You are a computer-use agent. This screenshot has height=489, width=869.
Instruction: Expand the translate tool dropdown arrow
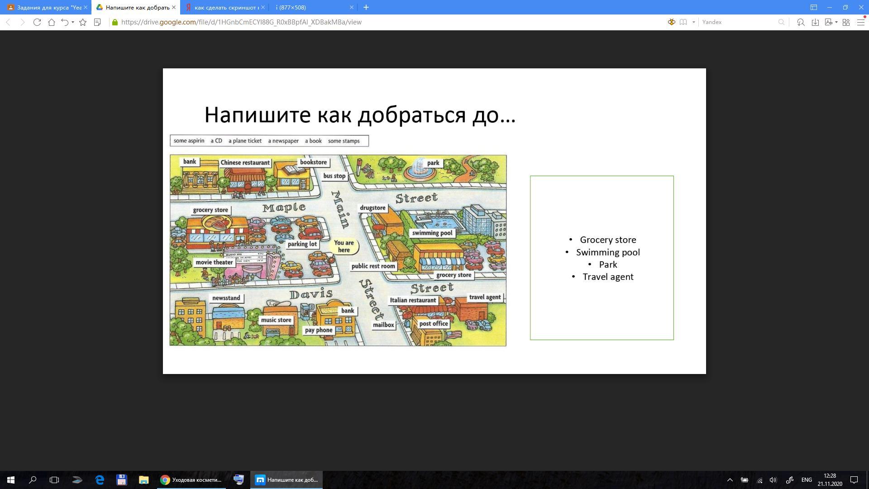click(836, 22)
